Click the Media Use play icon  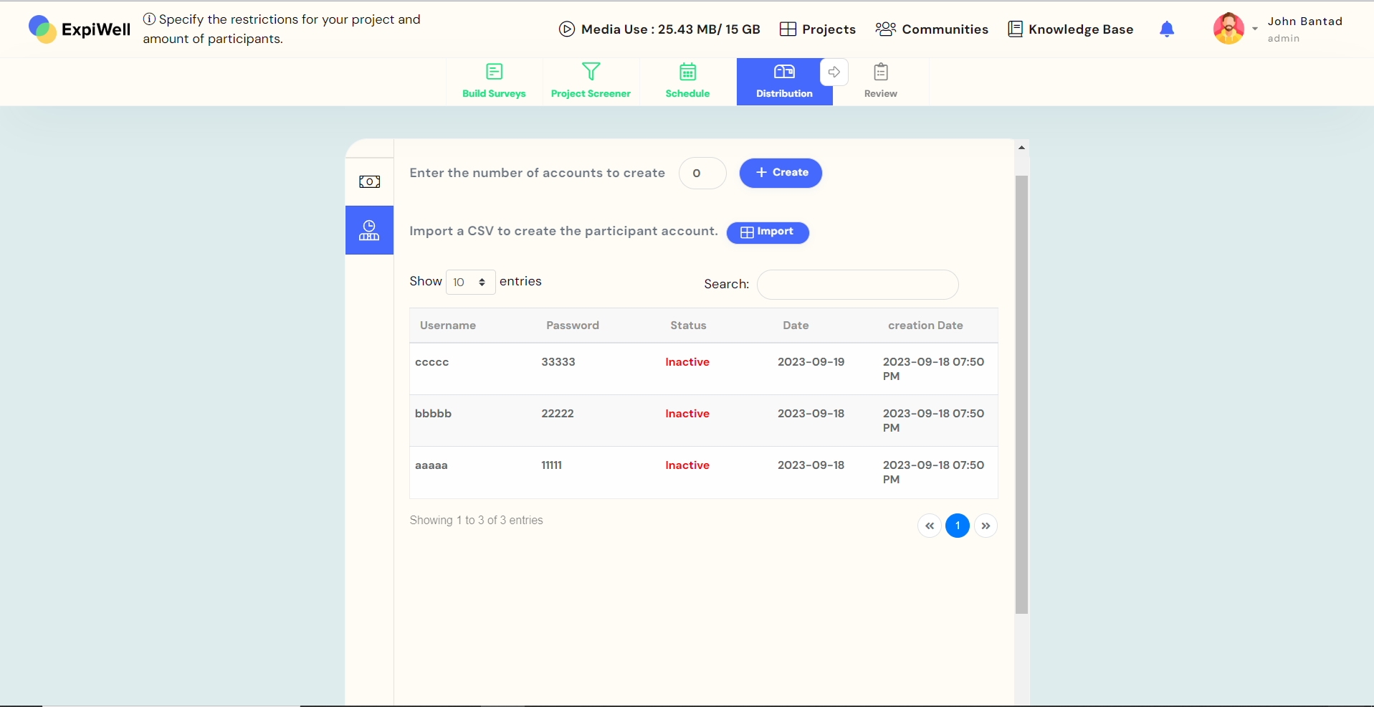(566, 29)
